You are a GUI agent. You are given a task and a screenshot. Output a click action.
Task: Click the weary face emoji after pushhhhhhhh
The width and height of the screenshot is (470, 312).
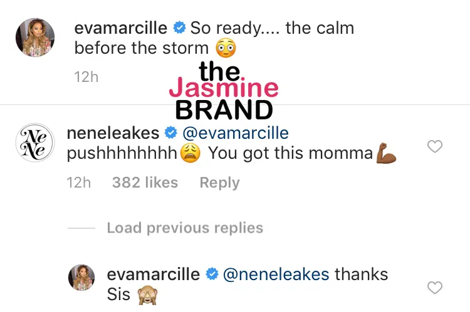pos(190,153)
